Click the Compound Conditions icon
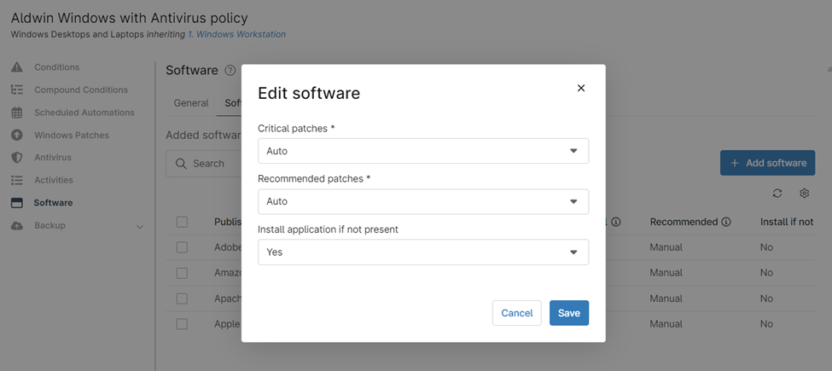 click(x=17, y=90)
